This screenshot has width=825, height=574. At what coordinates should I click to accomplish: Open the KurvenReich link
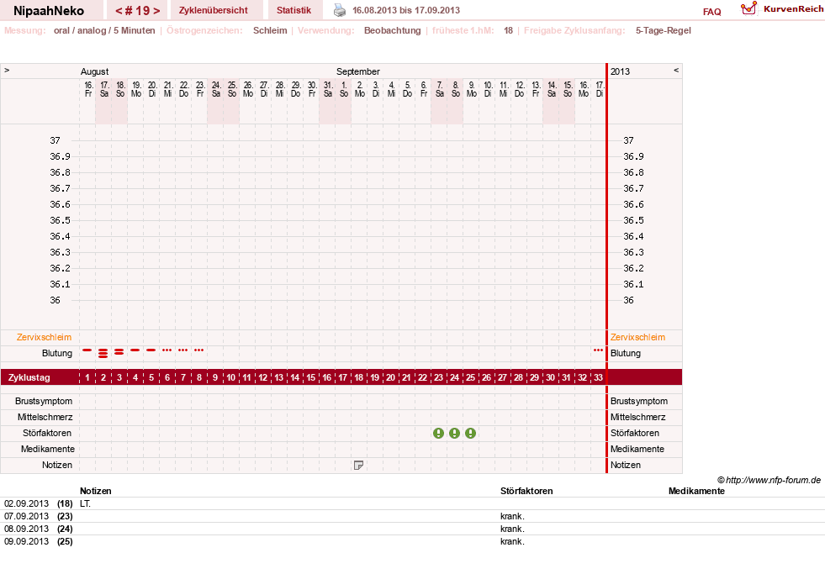click(x=793, y=9)
